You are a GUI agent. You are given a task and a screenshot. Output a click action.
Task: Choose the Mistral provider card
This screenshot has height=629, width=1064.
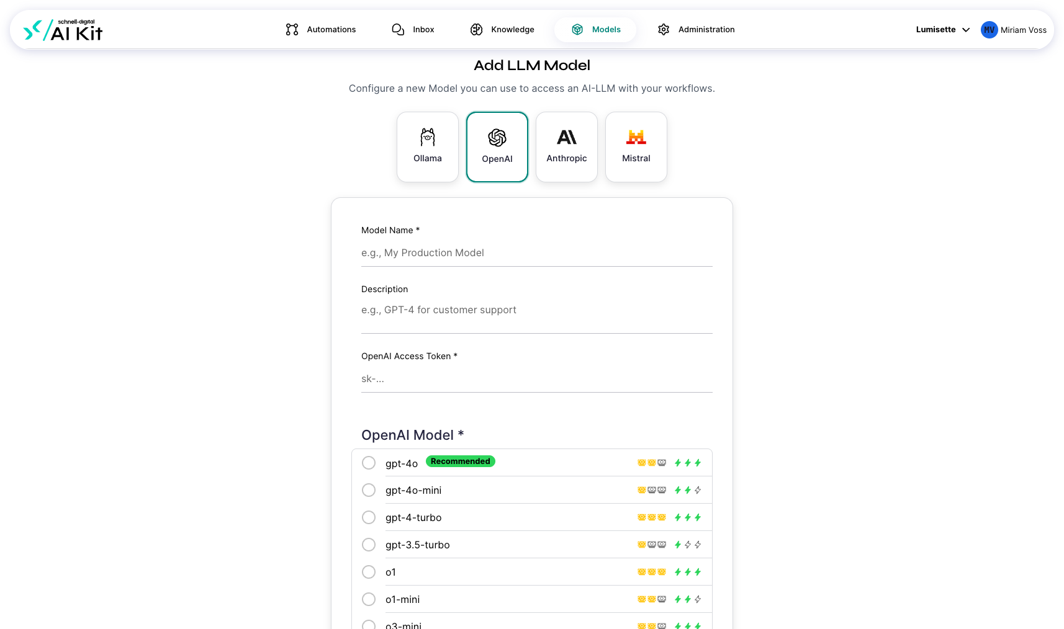636,147
